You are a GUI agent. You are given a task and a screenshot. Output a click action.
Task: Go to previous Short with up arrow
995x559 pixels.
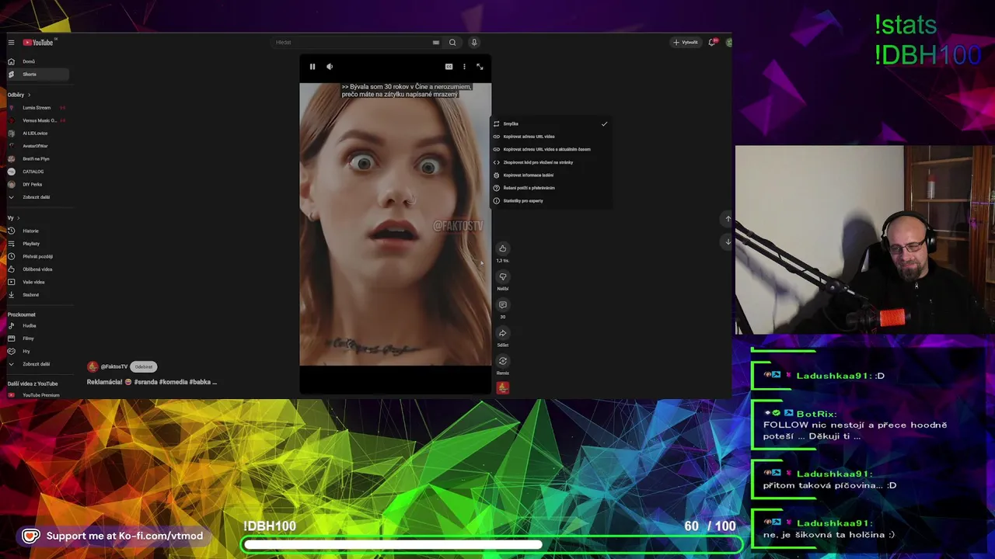point(728,219)
